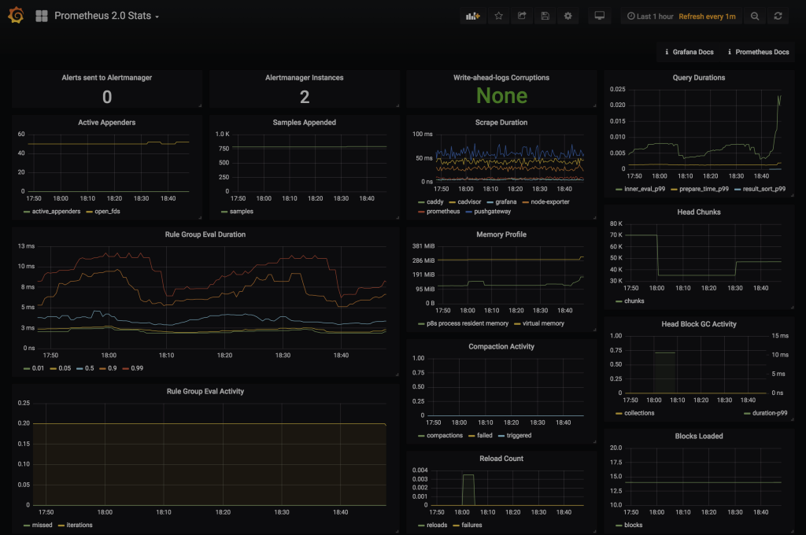
Task: Open the Head Chunks panel title menu
Action: click(x=699, y=212)
